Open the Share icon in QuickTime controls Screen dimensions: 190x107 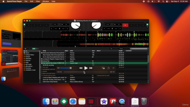pyautogui.click(x=109, y=68)
